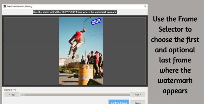Click the instruction text about VERY FIRST frame
Viewport: 204px width, 104px height.
coord(75,12)
